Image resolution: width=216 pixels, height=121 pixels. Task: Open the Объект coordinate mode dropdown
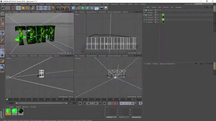111,117
